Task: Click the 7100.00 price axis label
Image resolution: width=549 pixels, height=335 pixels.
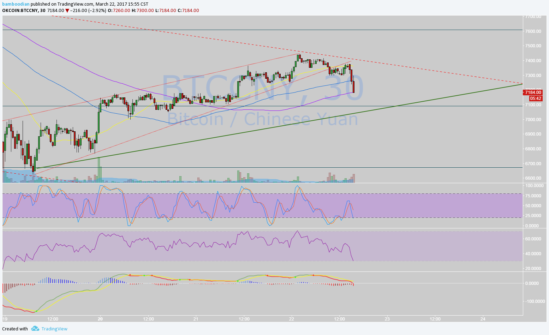Action: pyautogui.click(x=533, y=105)
